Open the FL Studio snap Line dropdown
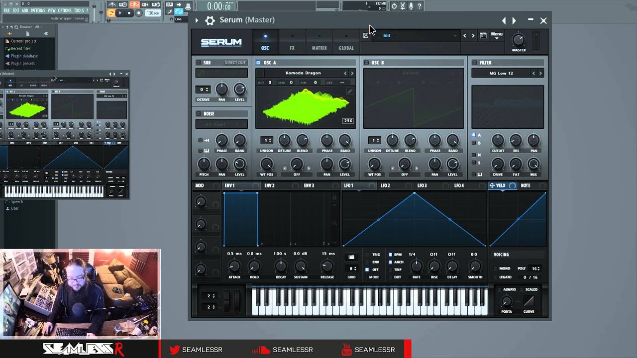This screenshot has height=358, width=637. [182, 19]
